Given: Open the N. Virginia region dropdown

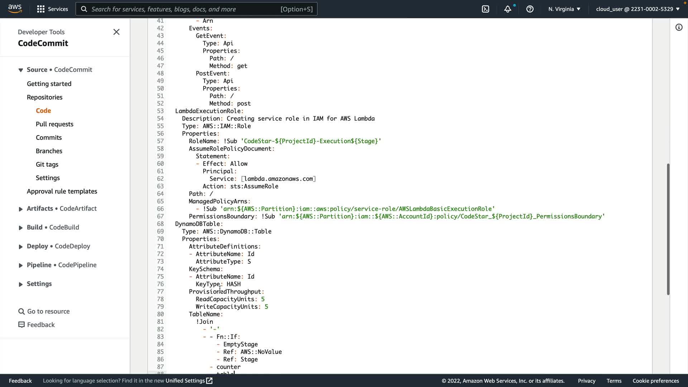Looking at the screenshot, I should [x=564, y=9].
